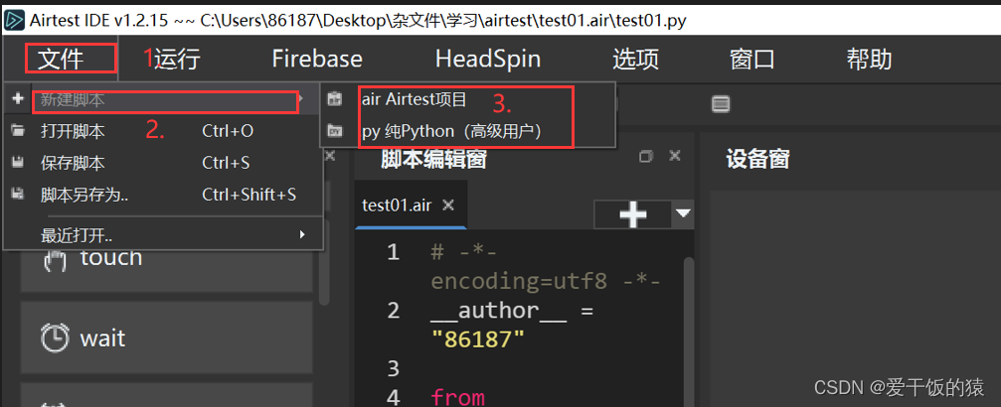Open the Firebase menu
Screen dimensions: 1001x407
coord(317,59)
